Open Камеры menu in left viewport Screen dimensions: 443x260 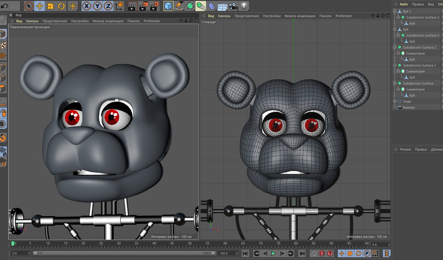[32, 21]
